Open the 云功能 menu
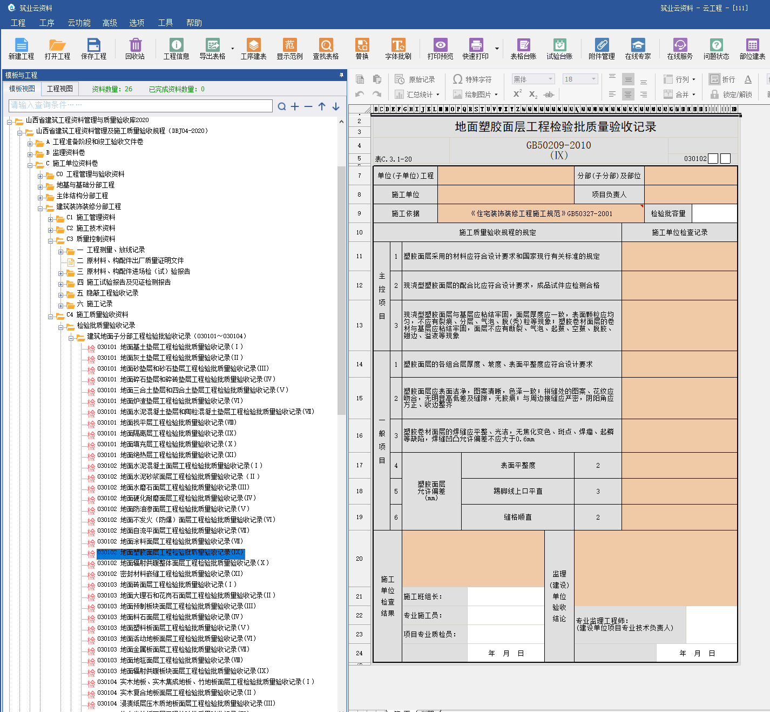This screenshot has height=712, width=770. click(x=79, y=23)
